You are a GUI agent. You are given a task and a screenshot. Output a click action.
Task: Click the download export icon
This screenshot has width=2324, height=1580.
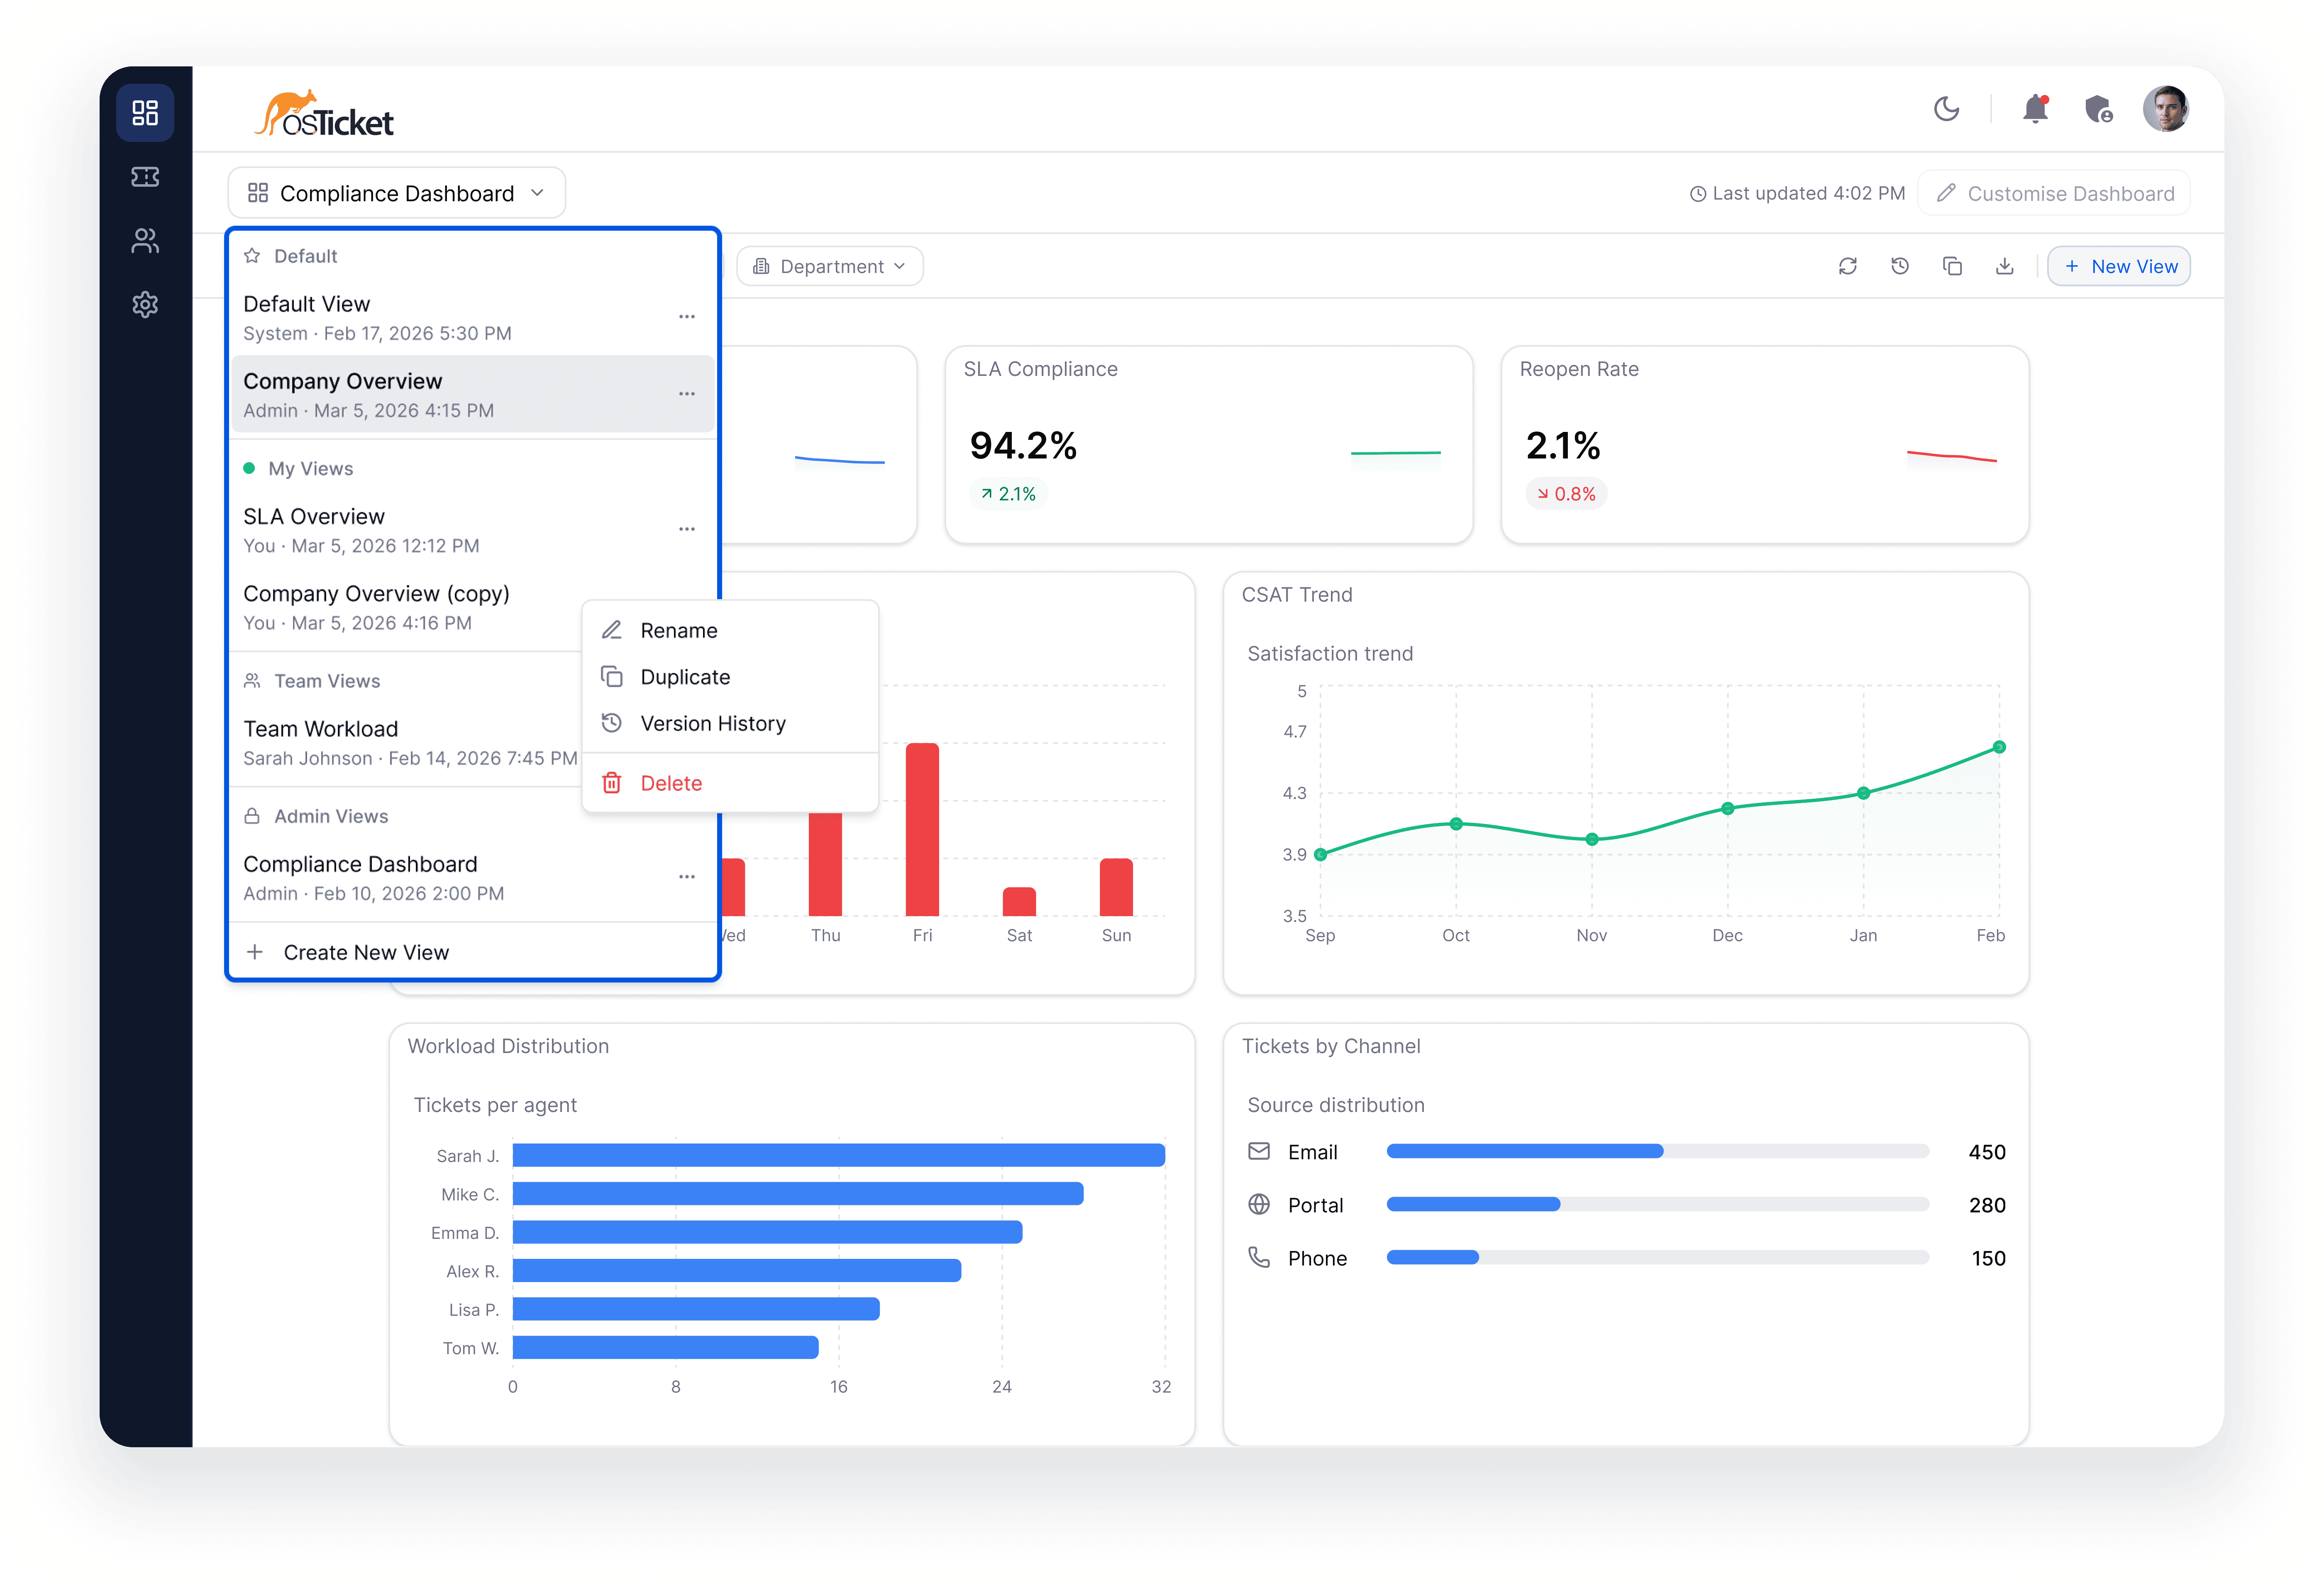tap(2004, 266)
